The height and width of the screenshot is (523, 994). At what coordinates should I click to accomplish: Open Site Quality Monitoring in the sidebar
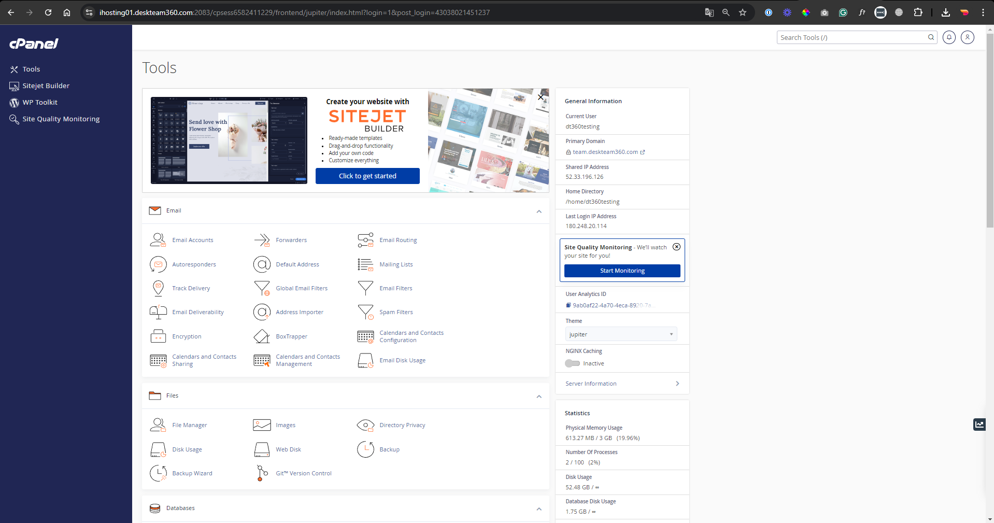[61, 119]
